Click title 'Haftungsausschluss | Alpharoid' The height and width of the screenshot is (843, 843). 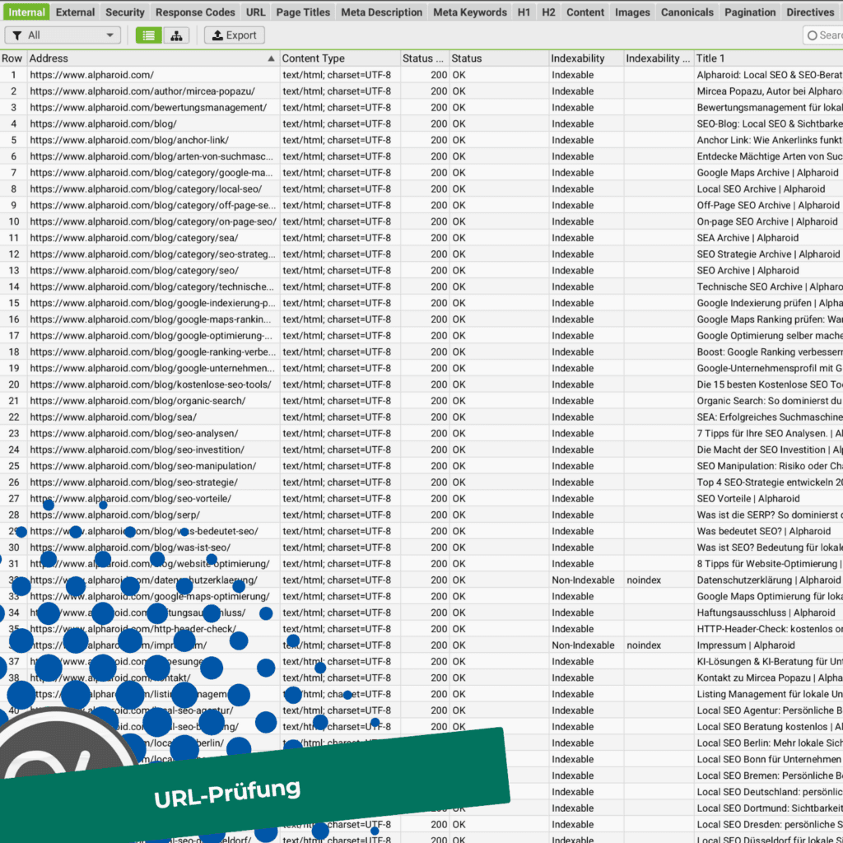pos(766,612)
